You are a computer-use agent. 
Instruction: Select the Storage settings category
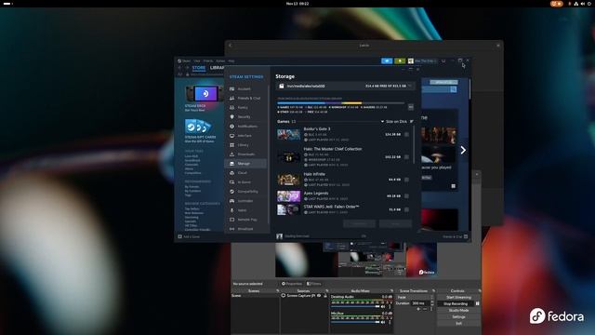pyautogui.click(x=245, y=164)
